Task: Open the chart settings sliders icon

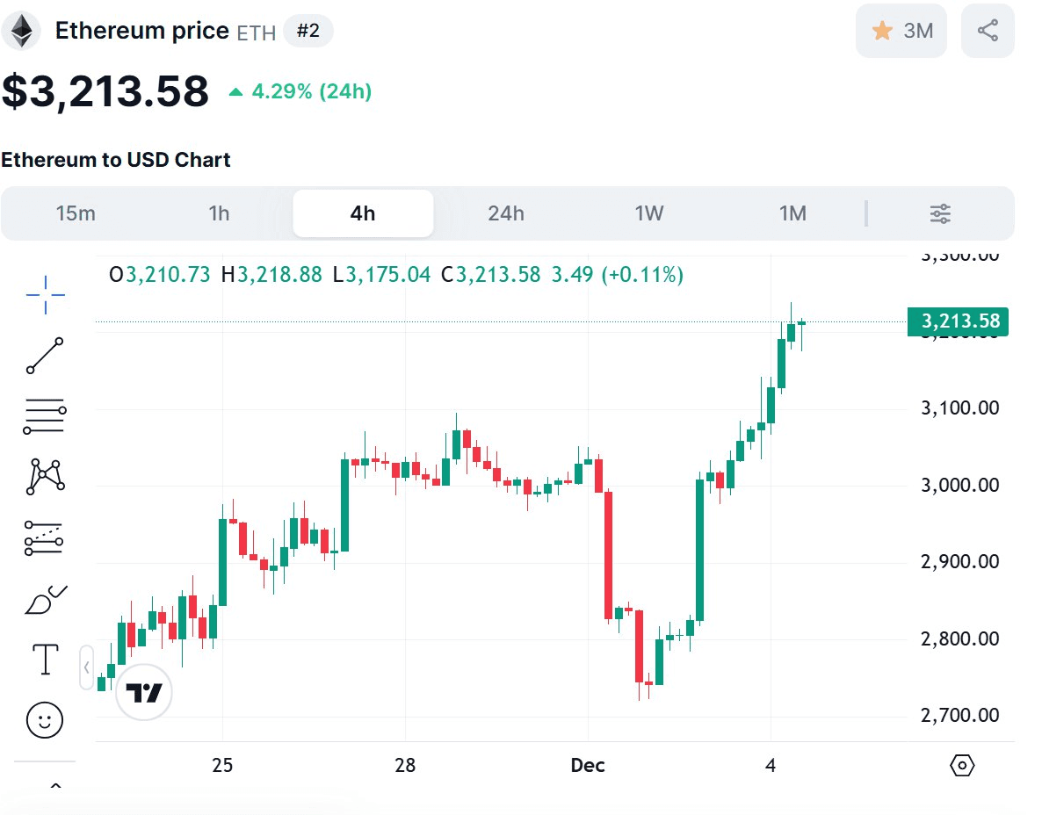Action: point(940,213)
